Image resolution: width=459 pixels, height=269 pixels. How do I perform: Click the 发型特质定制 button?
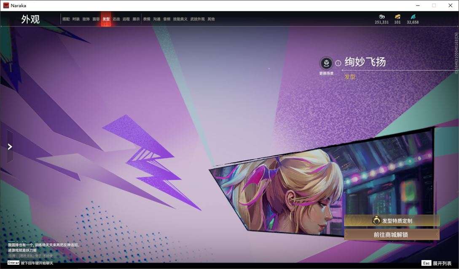coord(392,221)
